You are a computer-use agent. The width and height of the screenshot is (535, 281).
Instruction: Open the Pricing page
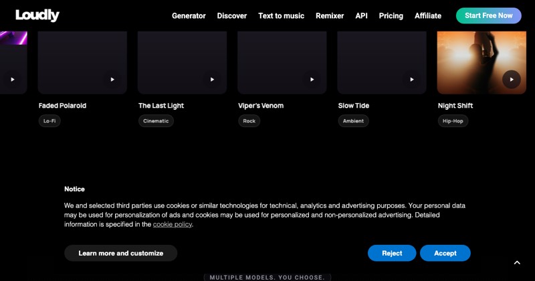click(391, 15)
